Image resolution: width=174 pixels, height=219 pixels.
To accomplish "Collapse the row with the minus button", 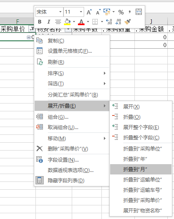I will click(x=28, y=37).
